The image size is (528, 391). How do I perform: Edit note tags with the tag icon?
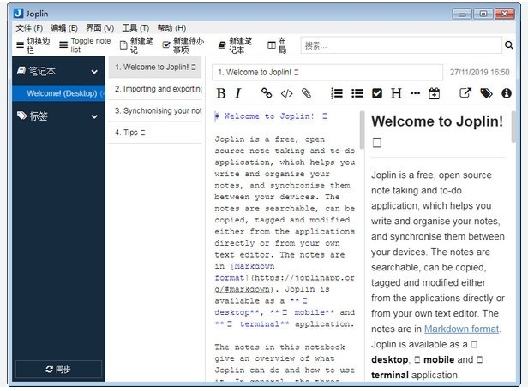[486, 93]
